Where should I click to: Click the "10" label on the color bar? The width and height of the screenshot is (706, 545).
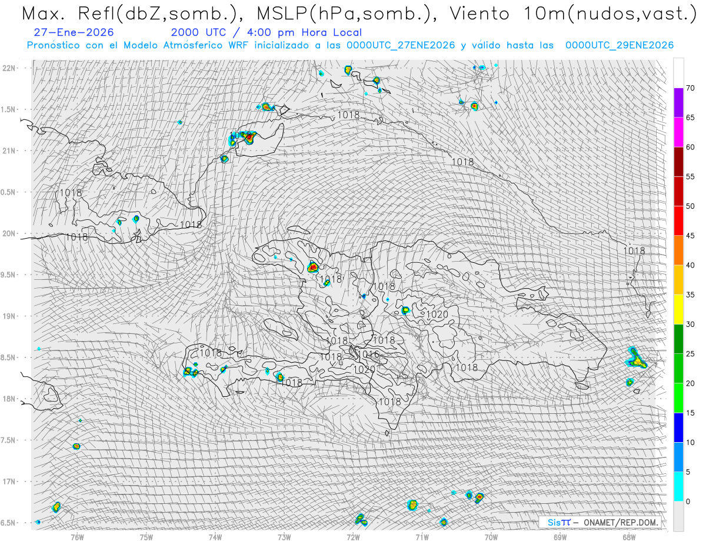click(690, 442)
